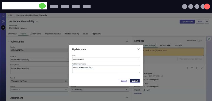Close the Update state dialog with X
The width and height of the screenshot is (212, 101).
139,49
